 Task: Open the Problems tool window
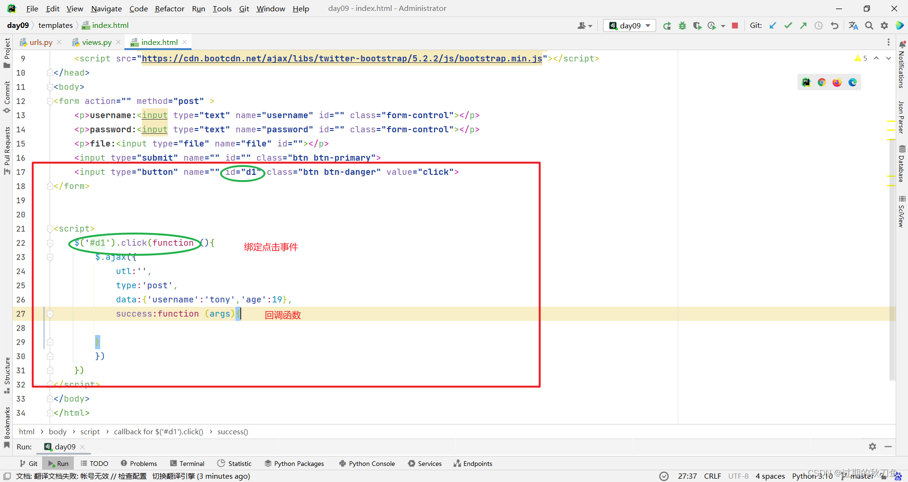[139, 464]
